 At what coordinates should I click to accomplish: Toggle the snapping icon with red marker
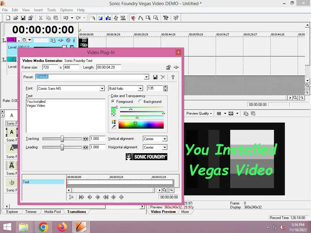click(x=133, y=18)
